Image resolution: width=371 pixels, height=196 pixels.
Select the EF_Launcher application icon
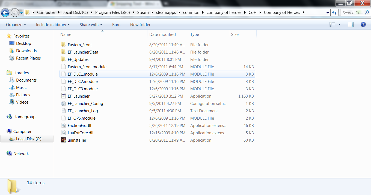[x=63, y=96]
